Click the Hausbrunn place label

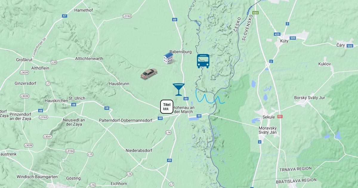(x=119, y=84)
